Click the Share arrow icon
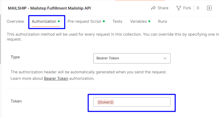Image resolution: width=220 pixels, height=118 pixels. (153, 8)
